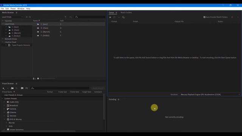Click the back arrow in Media Browser

[x=27, y=17]
